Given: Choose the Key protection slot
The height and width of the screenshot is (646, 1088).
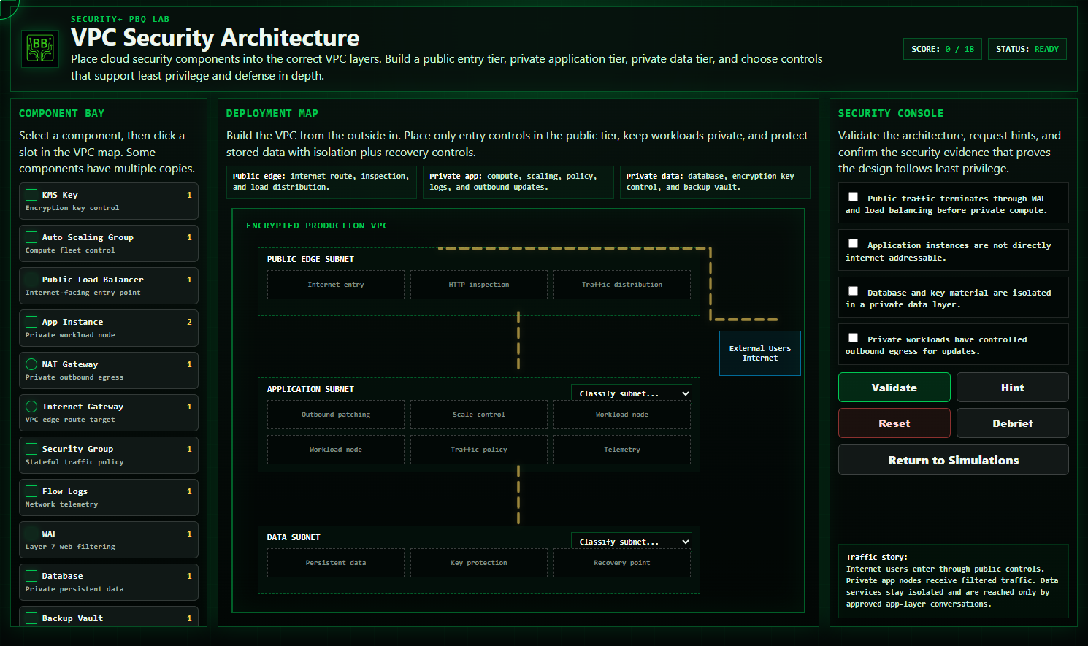Looking at the screenshot, I should click(x=479, y=563).
